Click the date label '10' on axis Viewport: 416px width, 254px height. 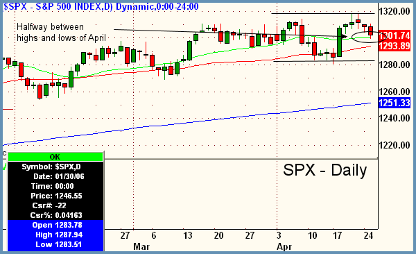(312, 235)
